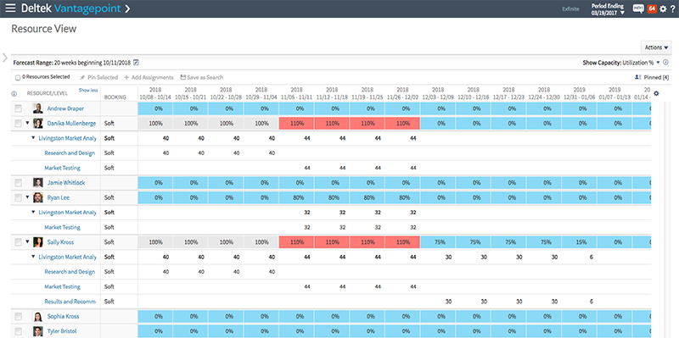Click Sophia Kross's profile photo
Screen dimensions: 679x338
click(x=38, y=316)
